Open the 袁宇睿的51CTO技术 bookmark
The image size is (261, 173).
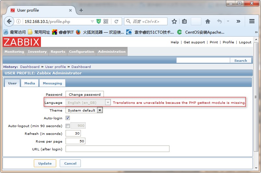tap(150, 32)
